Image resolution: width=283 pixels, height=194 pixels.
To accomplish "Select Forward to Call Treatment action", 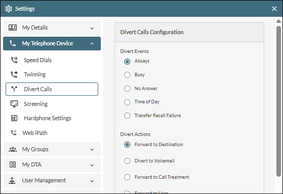I will tap(127, 177).
